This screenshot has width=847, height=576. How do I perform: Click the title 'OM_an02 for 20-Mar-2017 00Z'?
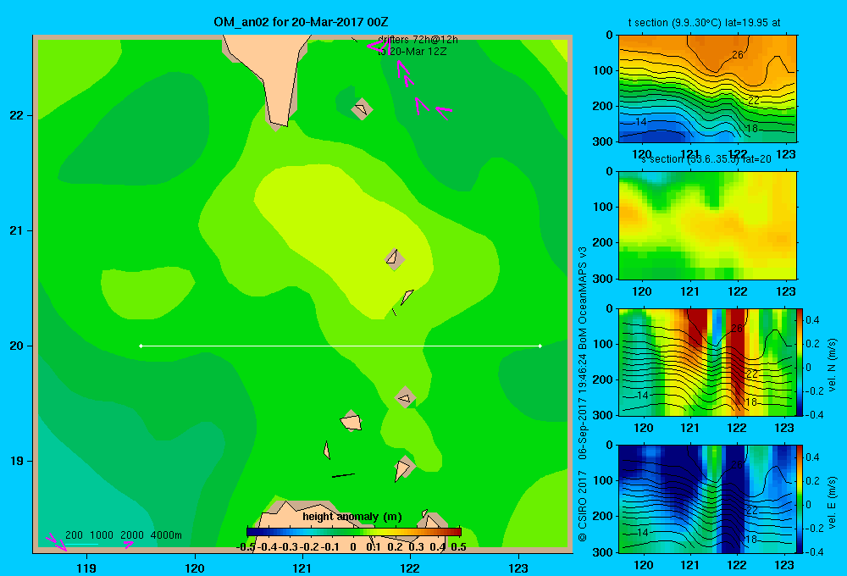[x=301, y=22]
